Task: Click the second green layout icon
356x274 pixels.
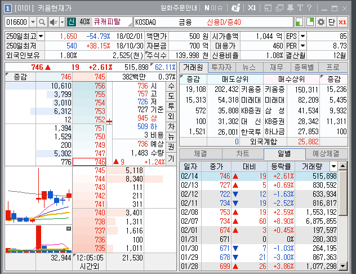Action: point(310,22)
